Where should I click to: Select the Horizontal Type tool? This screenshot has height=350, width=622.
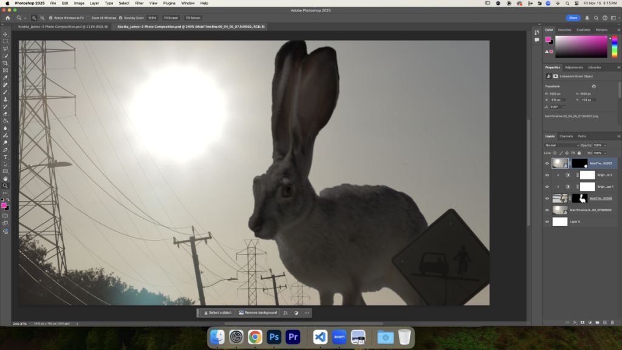pos(5,157)
